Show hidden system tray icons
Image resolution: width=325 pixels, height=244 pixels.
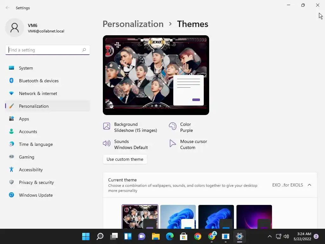[270, 236]
